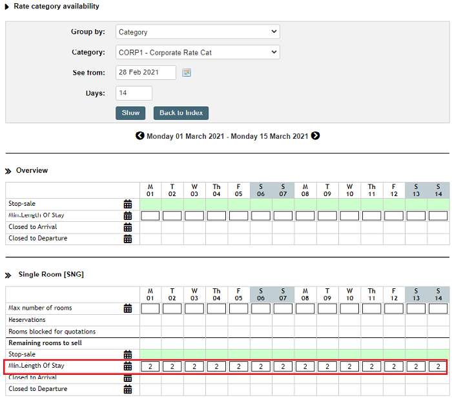Click the Overview section heading text
The image size is (452, 398).
(x=32, y=170)
